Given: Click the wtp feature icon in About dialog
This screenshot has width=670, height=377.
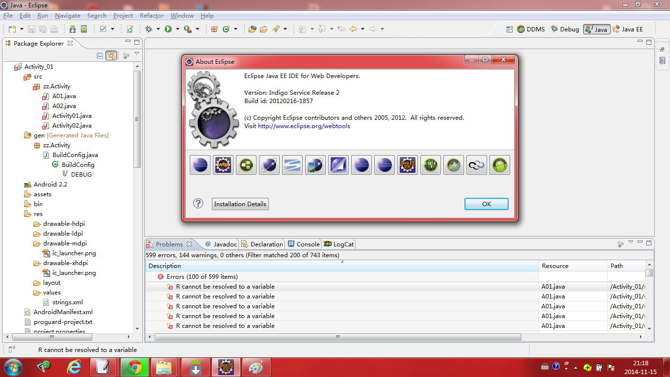Looking at the screenshot, I should pyautogui.click(x=223, y=165).
